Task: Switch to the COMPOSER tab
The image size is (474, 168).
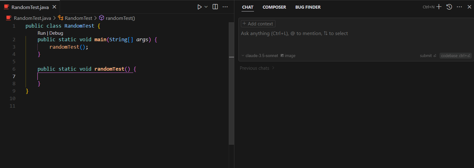Action: [274, 7]
